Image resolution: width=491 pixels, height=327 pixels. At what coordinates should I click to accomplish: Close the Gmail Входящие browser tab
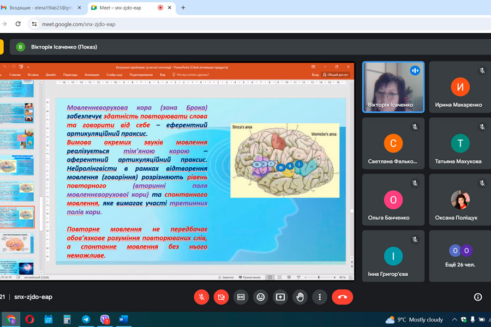[x=79, y=8]
